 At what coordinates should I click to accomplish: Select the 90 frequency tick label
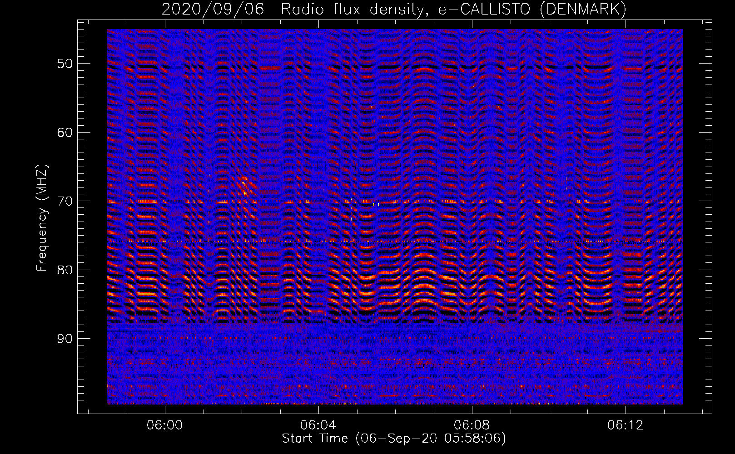65,339
